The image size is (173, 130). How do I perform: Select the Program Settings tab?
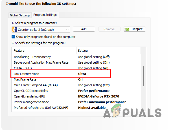pos(45,15)
